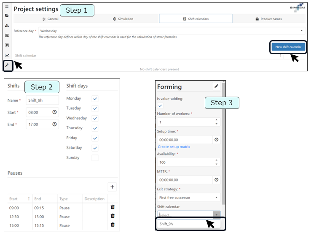Screen dimensions: 311x233
Task: Click the parking P icon in sidebar
Action: pos(7,45)
